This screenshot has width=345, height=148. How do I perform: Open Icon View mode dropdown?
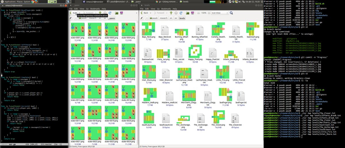(x=220, y=13)
